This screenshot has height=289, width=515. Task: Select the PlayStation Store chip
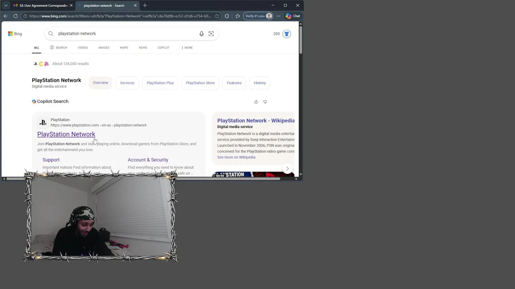200,83
